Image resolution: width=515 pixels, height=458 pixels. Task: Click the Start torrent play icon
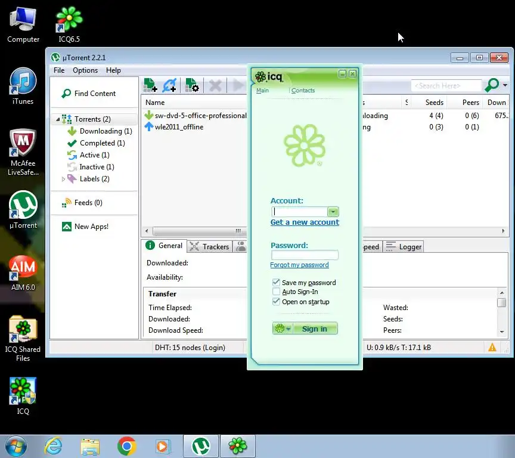point(238,85)
